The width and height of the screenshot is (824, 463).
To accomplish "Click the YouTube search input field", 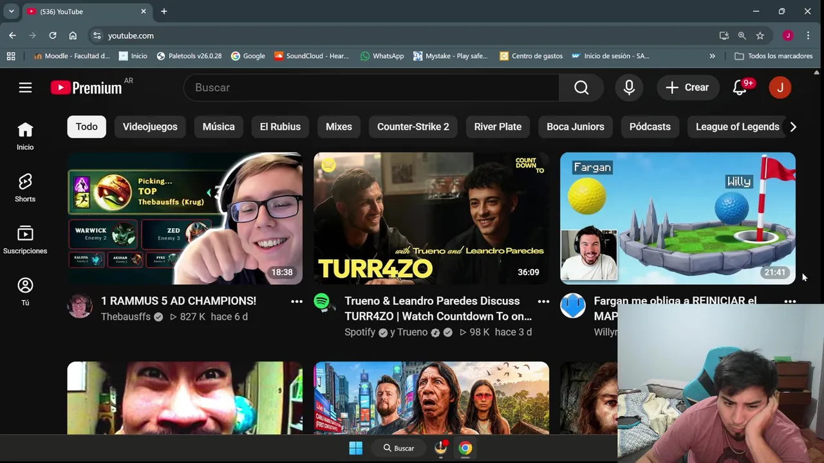I will 371,87.
